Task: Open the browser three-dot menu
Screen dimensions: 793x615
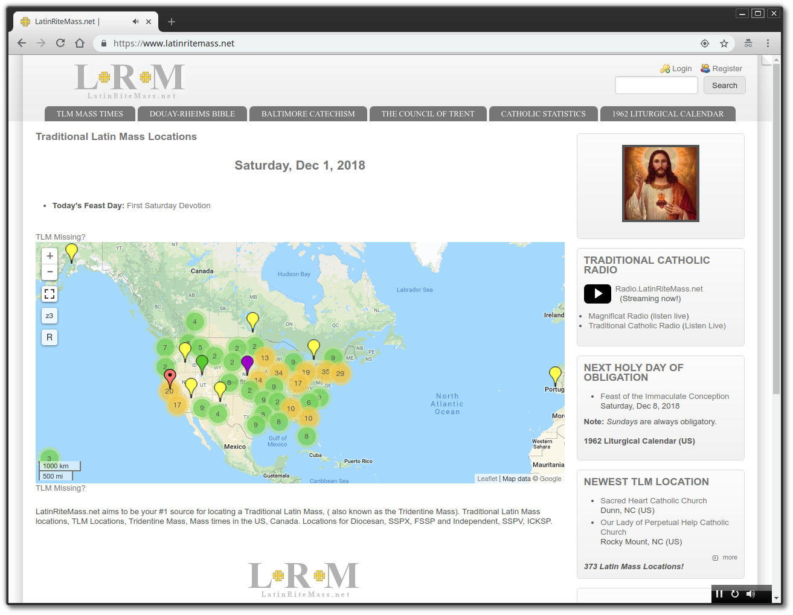Action: click(768, 43)
